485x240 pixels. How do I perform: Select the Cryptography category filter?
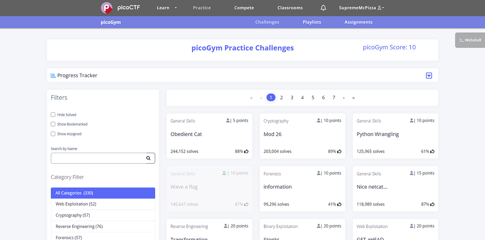click(73, 215)
